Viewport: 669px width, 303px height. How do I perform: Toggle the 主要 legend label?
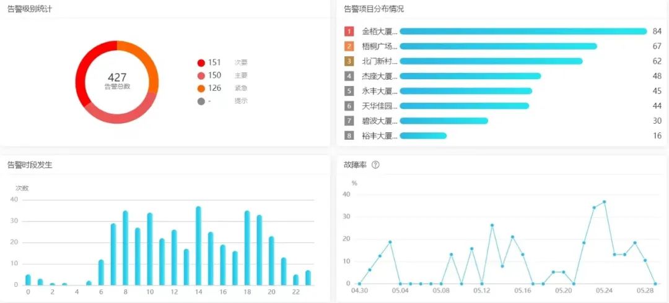coord(240,75)
